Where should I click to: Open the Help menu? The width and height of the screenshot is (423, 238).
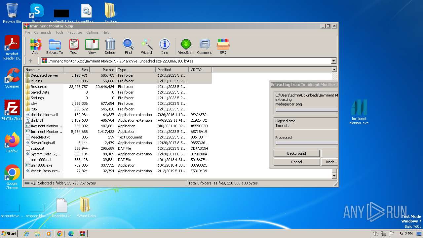[106, 32]
